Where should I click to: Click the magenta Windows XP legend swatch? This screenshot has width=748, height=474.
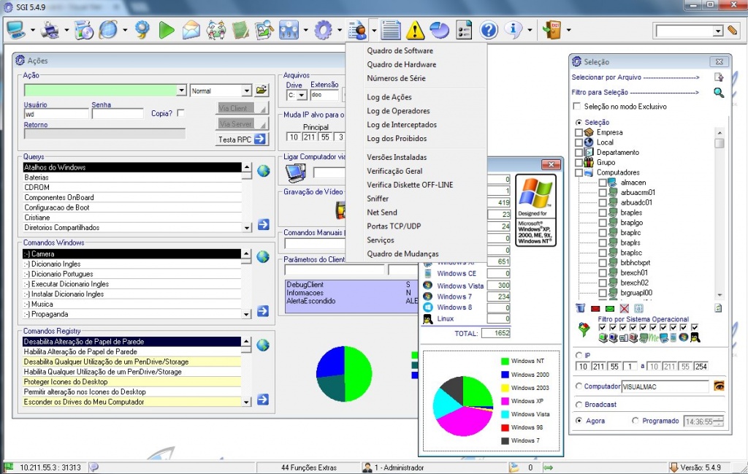505,401
